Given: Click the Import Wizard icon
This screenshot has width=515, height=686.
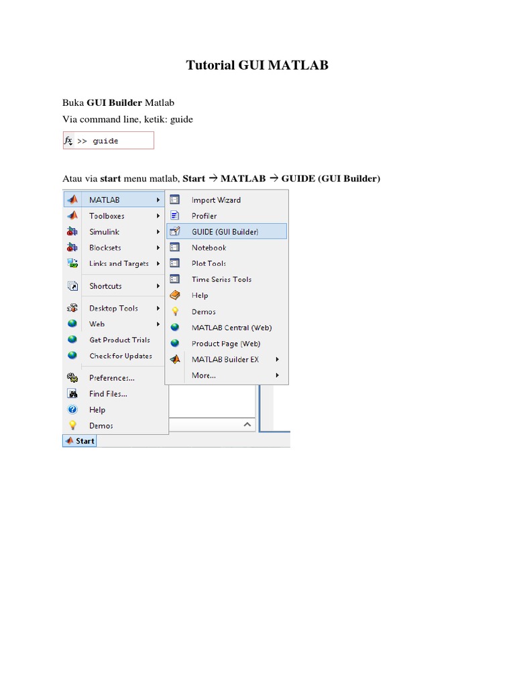Looking at the screenshot, I should click(x=175, y=200).
